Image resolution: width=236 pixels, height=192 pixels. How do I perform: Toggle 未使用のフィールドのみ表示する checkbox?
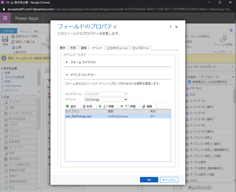point(189,82)
